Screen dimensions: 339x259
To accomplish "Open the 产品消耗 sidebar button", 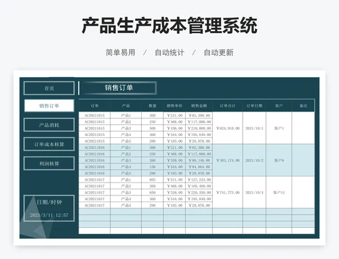I will tap(49, 125).
